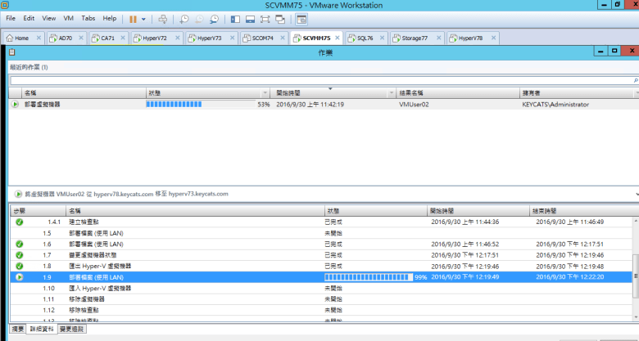This screenshot has height=341, width=639.
Task: Click the Suspend/Pause VM toolbar icon
Action: coord(133,18)
